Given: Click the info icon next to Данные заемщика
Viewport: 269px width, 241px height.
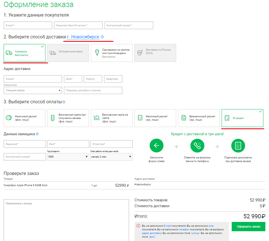Looking at the screenshot, I should [37, 134].
